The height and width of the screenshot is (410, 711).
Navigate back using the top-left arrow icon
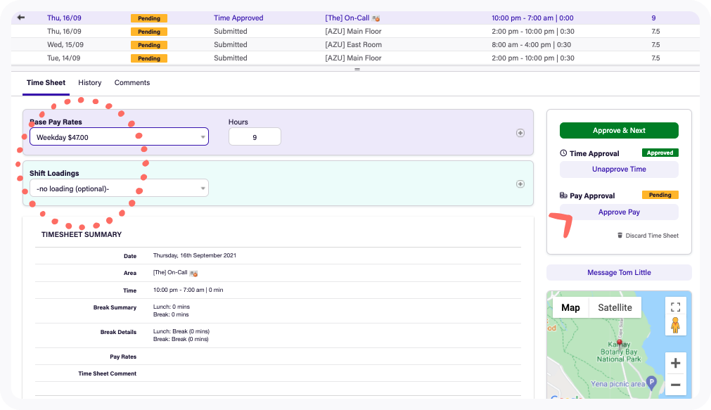[x=19, y=18]
